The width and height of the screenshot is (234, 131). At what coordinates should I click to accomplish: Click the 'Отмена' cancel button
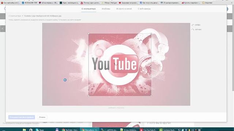[42, 117]
